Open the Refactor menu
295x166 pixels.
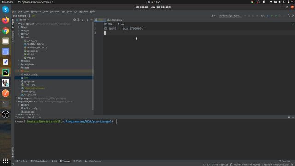[54, 12]
